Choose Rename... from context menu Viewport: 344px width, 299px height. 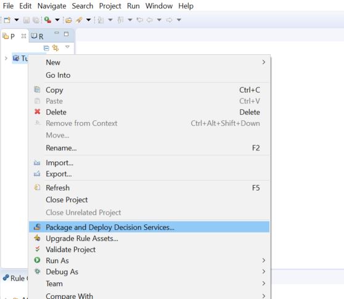point(149,148)
